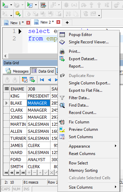The width and height of the screenshot is (123, 192).
Task: Click the 'from' keyword in SQL editor
Action: (35, 39)
